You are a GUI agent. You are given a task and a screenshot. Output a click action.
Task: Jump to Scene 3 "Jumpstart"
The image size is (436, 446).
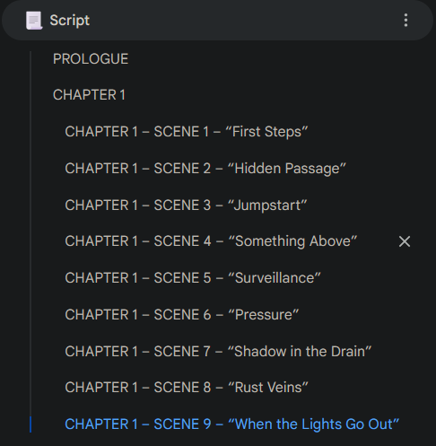pos(186,206)
